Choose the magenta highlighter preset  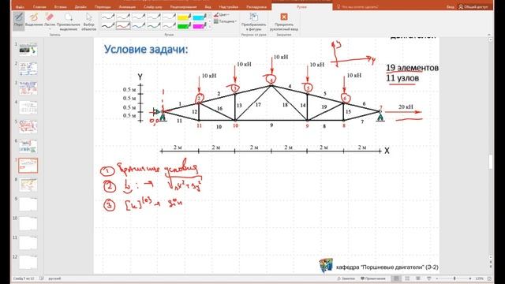(200, 25)
